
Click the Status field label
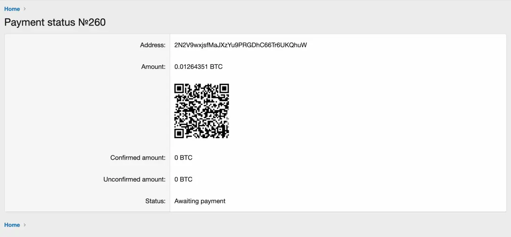coord(155,201)
